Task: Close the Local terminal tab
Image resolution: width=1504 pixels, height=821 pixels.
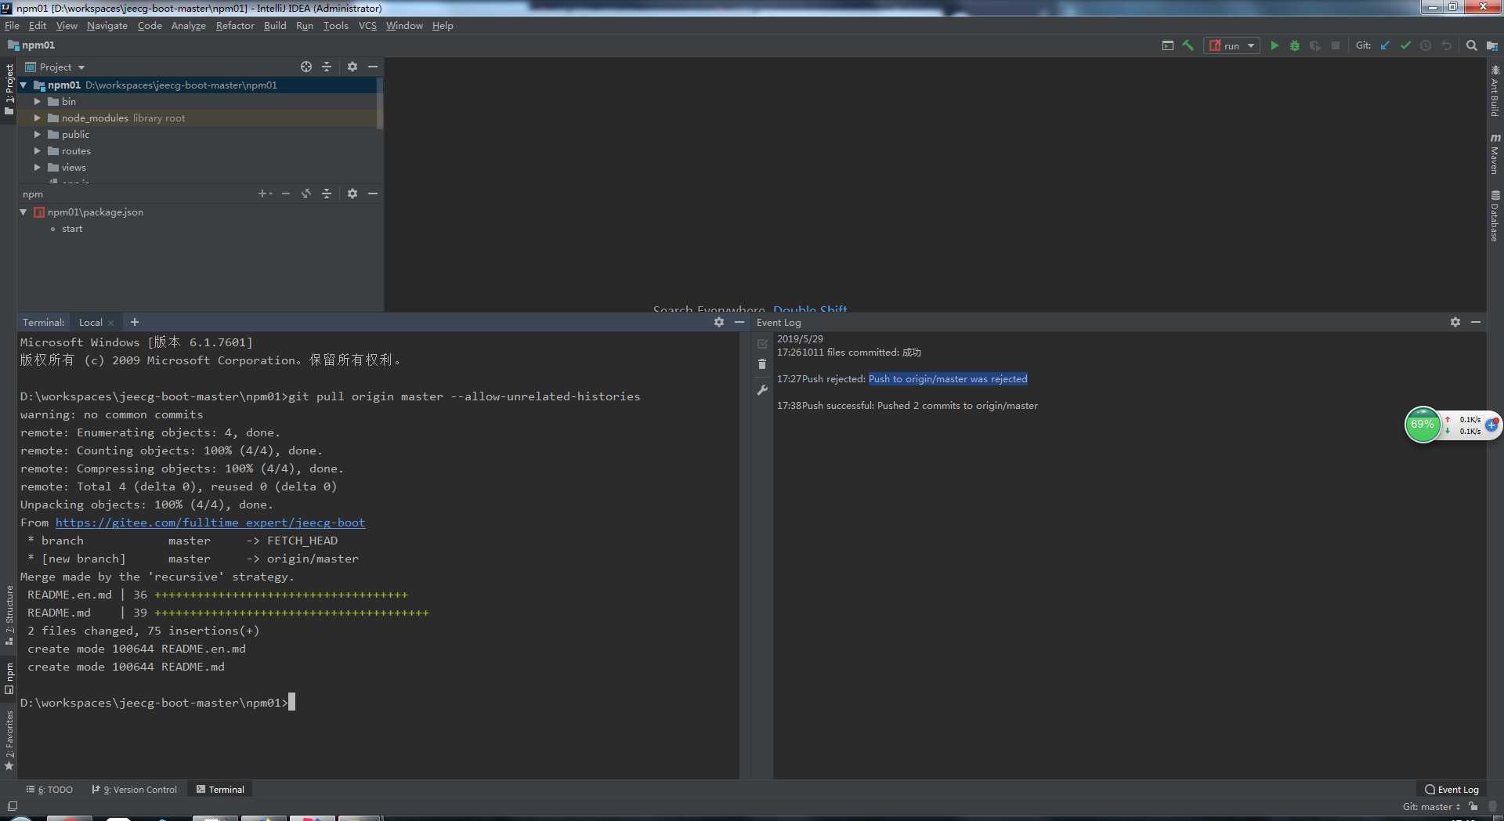Action: click(111, 323)
